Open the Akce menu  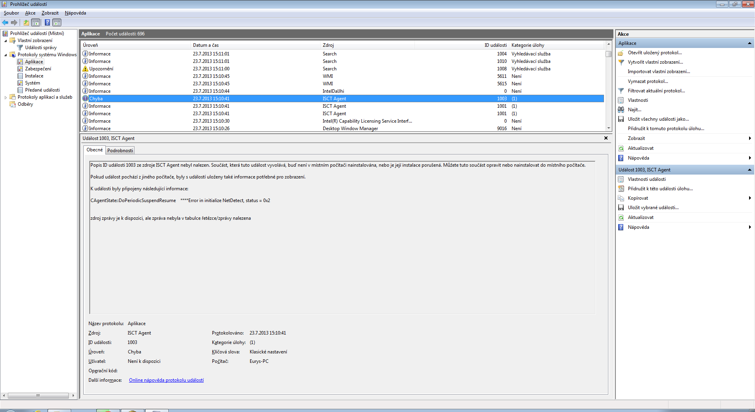coord(30,13)
